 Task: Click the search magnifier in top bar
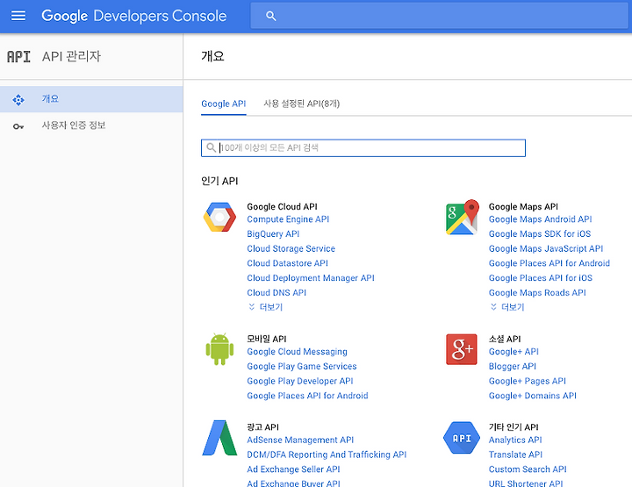pyautogui.click(x=271, y=16)
